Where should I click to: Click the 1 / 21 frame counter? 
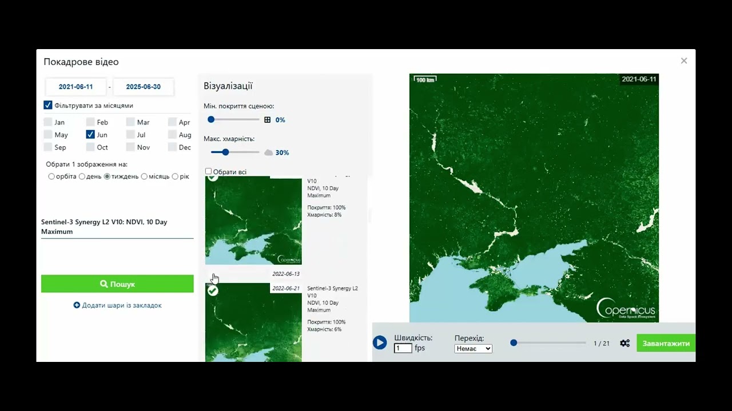tap(602, 343)
